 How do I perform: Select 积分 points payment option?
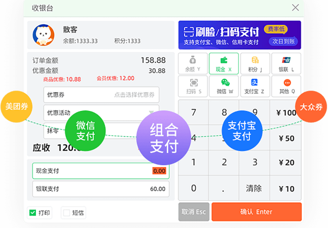pos(254,63)
